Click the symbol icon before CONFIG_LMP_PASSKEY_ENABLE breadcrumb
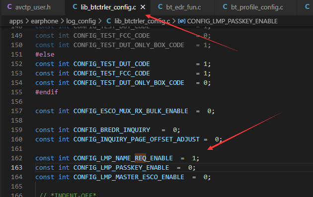This screenshot has width=313, height=197. click(x=182, y=21)
